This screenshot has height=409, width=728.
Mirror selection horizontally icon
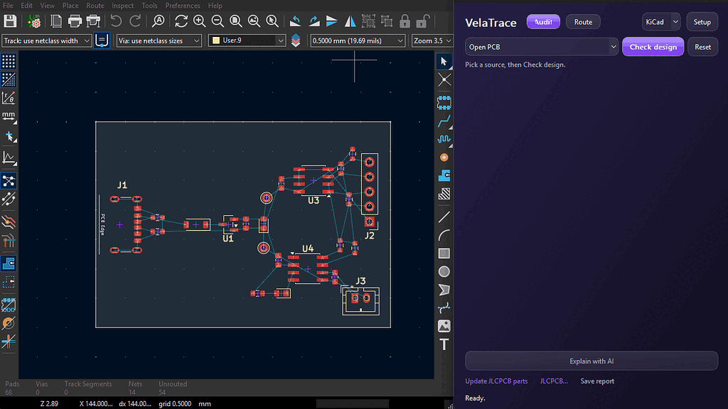coord(350,21)
